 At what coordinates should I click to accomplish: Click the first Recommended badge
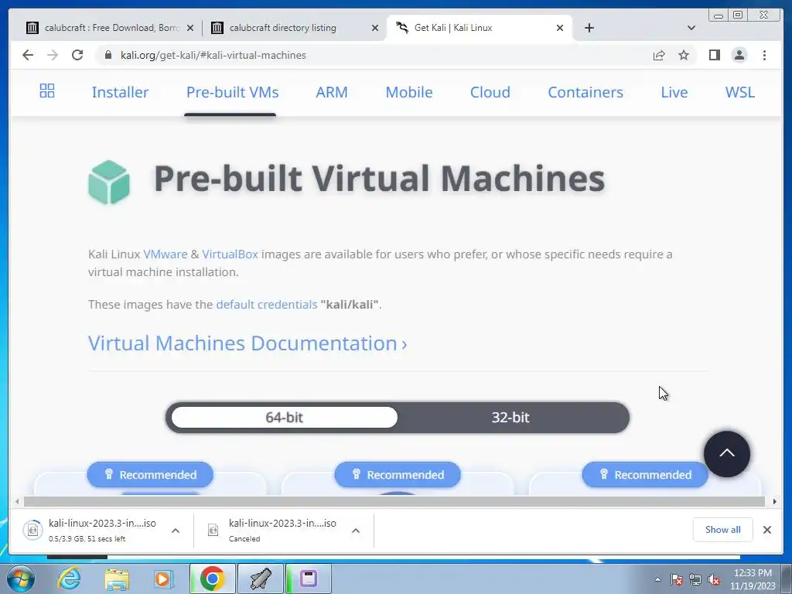click(150, 475)
